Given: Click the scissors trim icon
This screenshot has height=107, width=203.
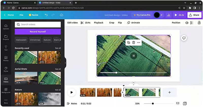Looking at the screenshot, I should pyautogui.click(x=82, y=23).
